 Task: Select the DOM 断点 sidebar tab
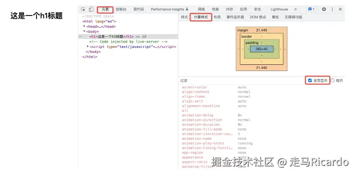[258, 17]
